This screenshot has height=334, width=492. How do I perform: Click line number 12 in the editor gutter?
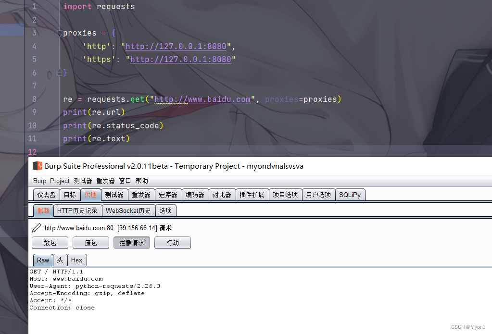coord(32,152)
